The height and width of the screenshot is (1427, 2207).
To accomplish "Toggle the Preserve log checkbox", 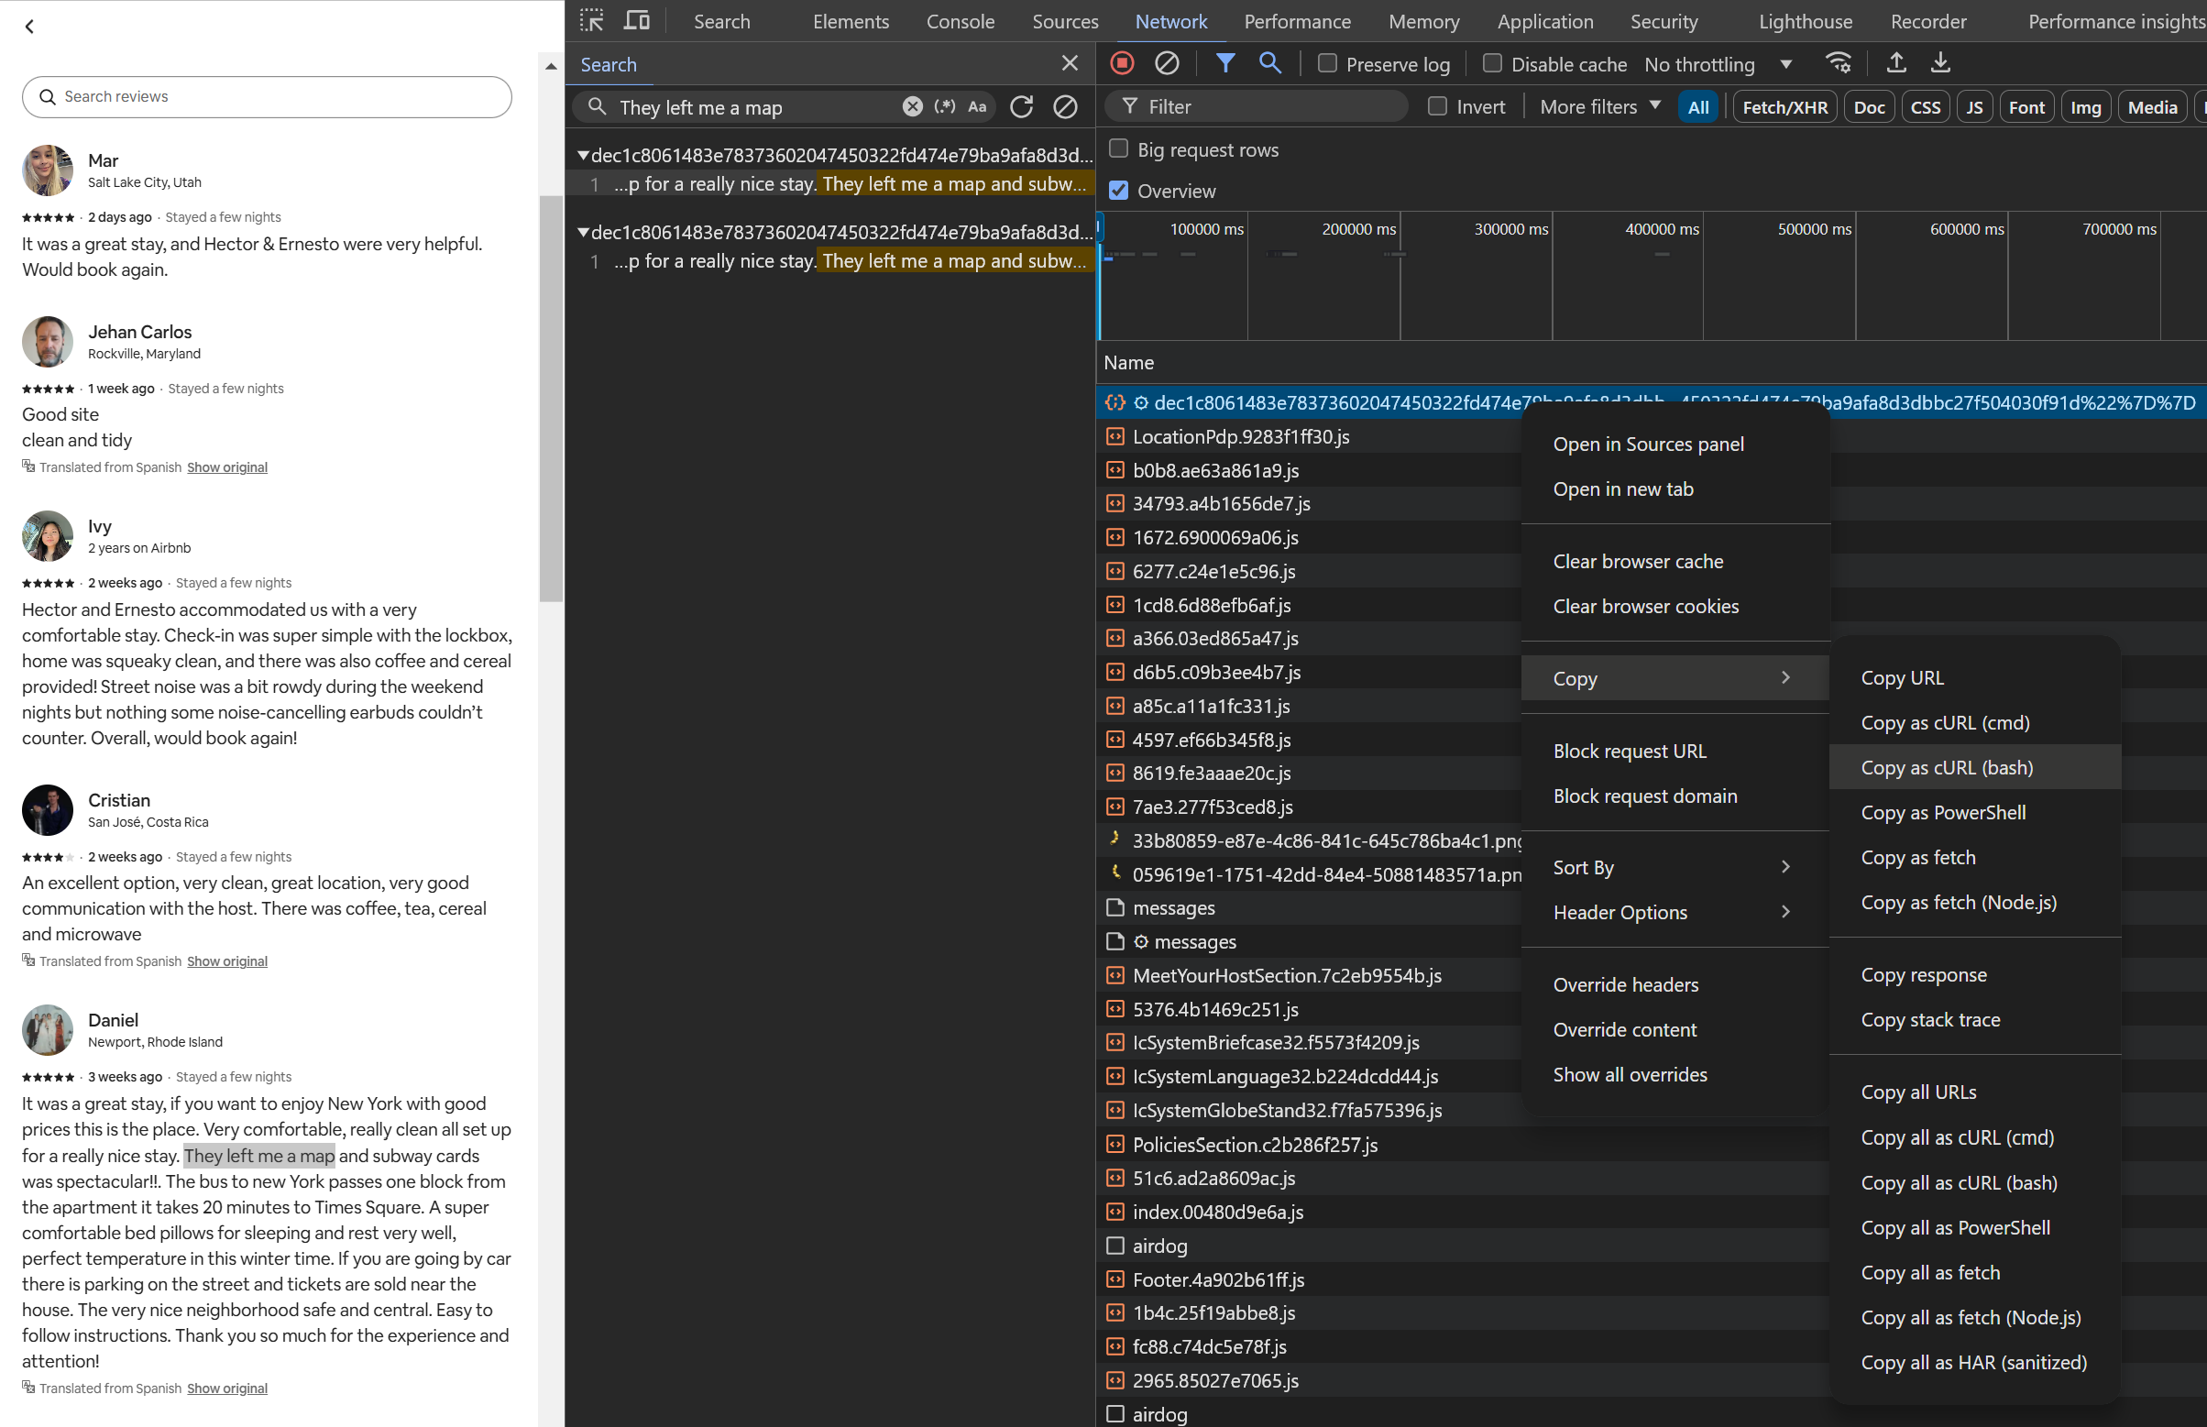I will (1325, 64).
